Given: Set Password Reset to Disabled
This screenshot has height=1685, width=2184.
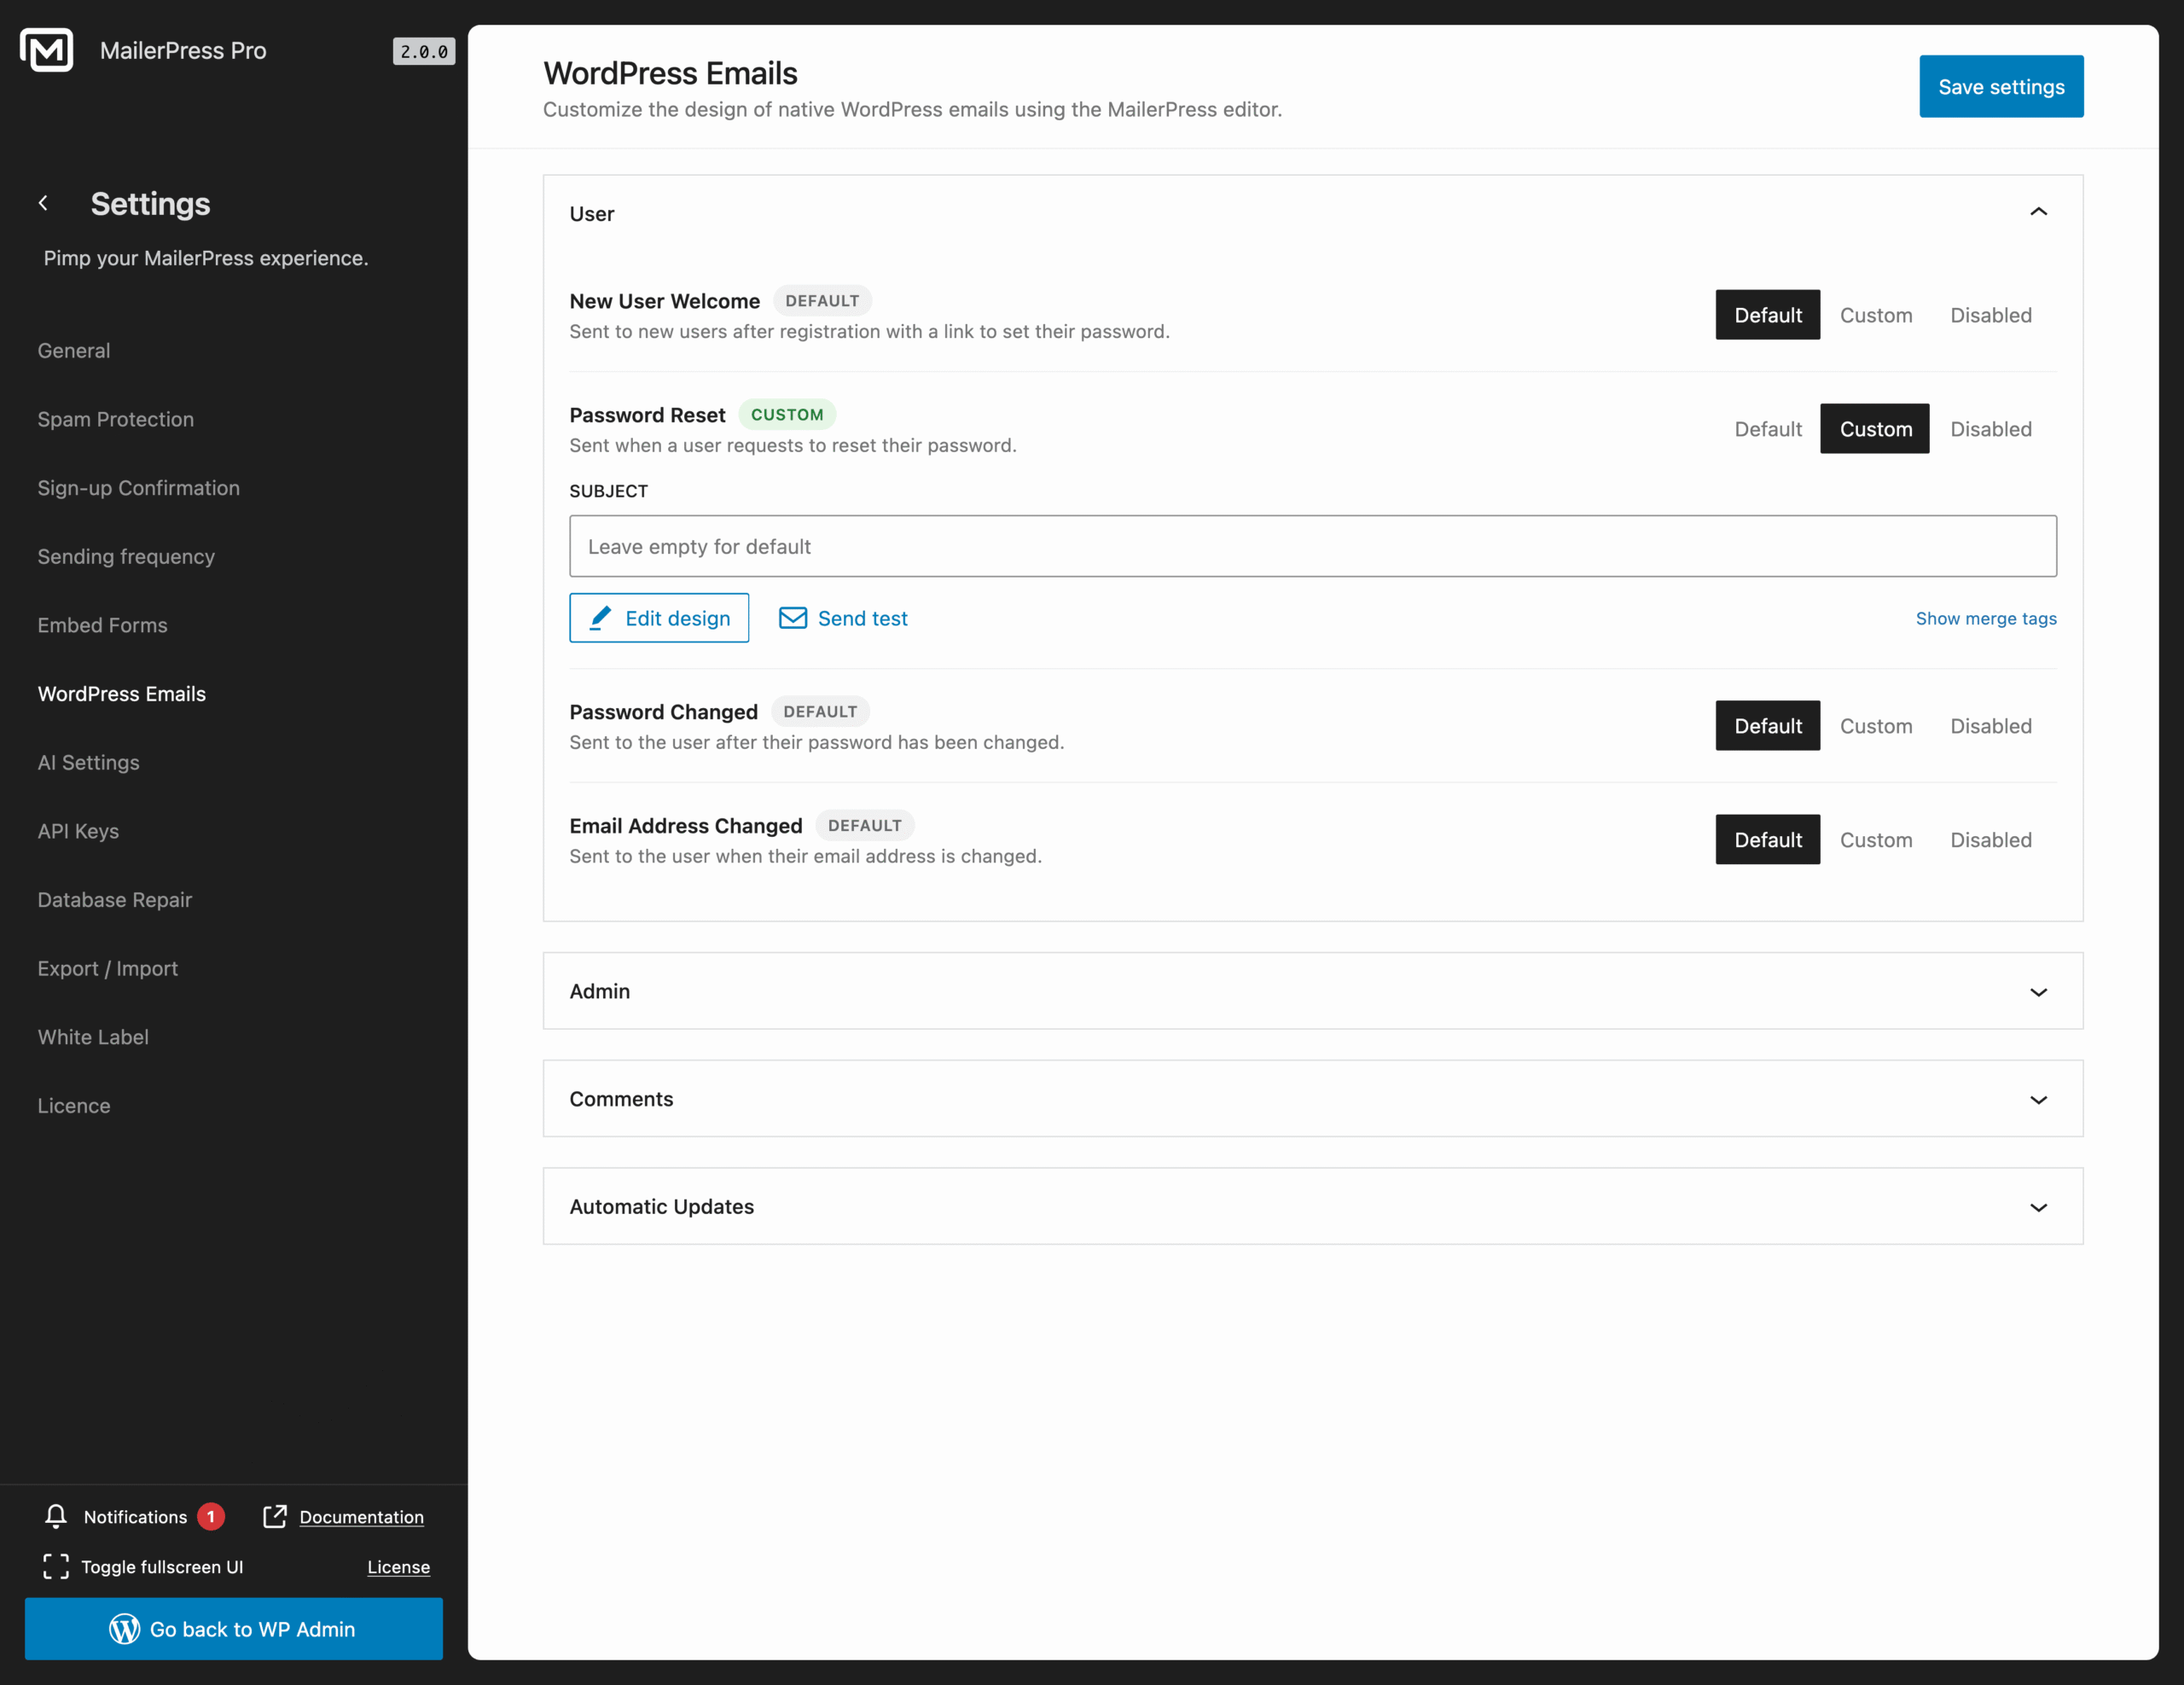Looking at the screenshot, I should coord(1991,429).
